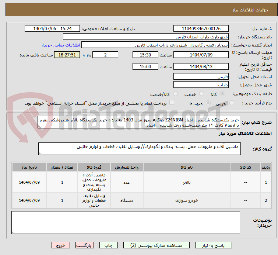Screen dimensions: 278x255
Task: Click تاریخ نیاز column header
Action: pyautogui.click(x=29, y=167)
